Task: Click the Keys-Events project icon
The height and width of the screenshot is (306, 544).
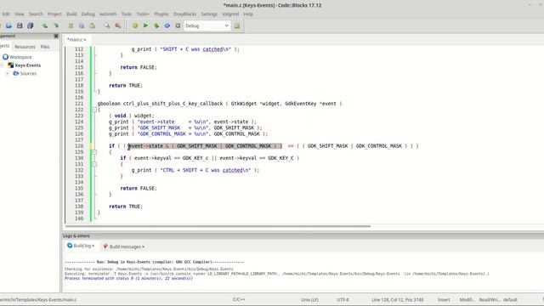Action: 11,65
